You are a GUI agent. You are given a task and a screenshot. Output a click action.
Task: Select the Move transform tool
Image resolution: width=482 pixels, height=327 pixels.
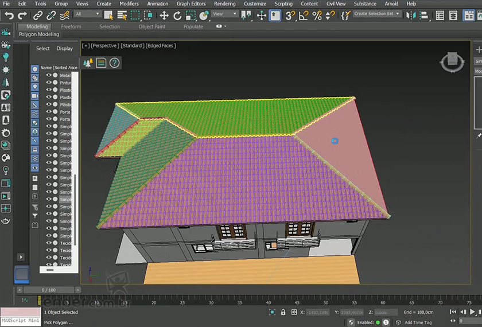(164, 15)
